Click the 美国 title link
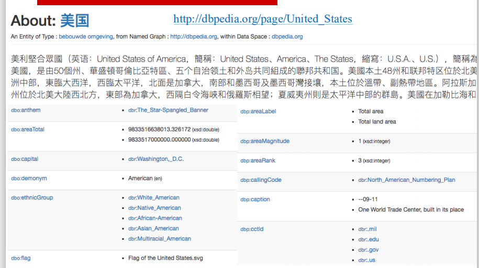The width and height of the screenshot is (479, 268). [74, 21]
